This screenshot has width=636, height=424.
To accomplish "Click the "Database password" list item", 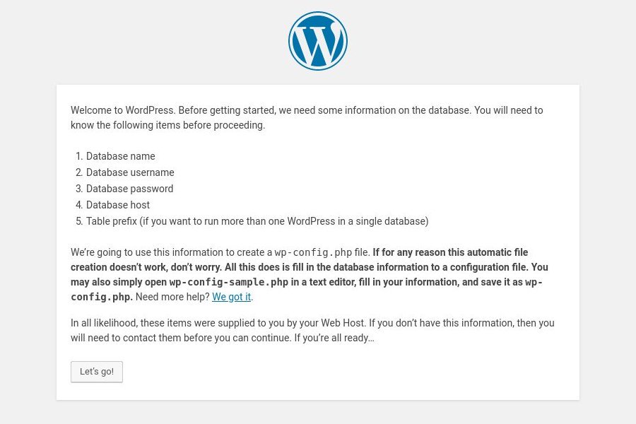I will (129, 189).
